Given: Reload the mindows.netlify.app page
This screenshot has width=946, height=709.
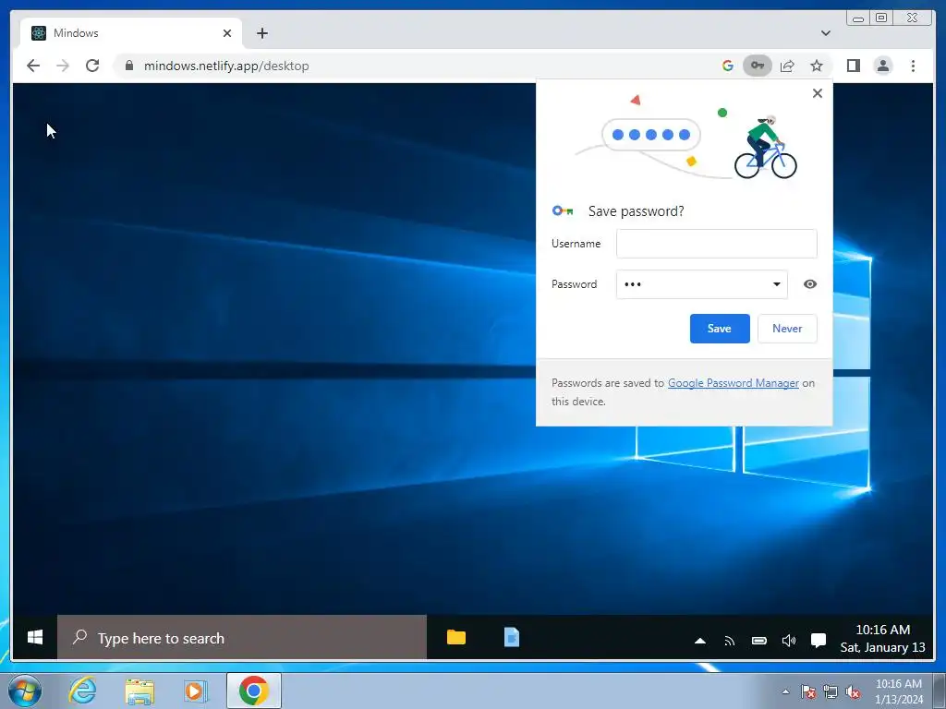Looking at the screenshot, I should [92, 66].
